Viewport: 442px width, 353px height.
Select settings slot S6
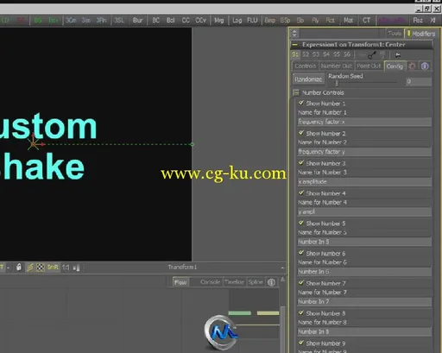click(347, 54)
